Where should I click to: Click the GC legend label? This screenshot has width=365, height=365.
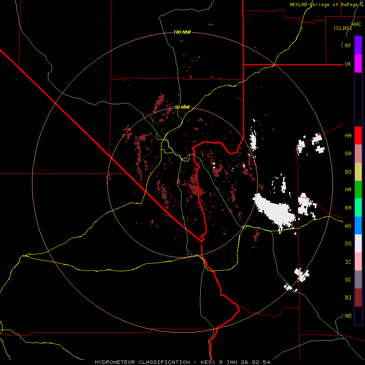pyautogui.click(x=348, y=280)
